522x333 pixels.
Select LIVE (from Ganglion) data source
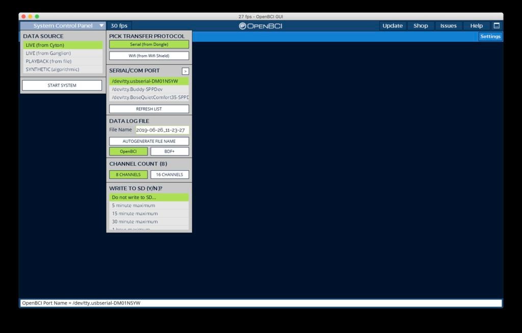pos(63,53)
